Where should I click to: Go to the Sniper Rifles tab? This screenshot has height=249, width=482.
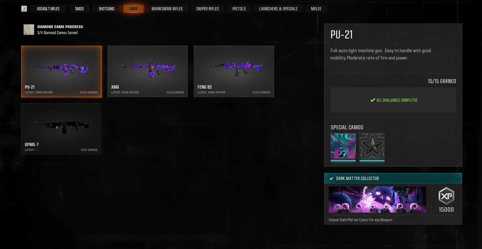pos(207,9)
